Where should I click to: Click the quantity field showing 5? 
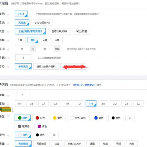pos(23,58)
